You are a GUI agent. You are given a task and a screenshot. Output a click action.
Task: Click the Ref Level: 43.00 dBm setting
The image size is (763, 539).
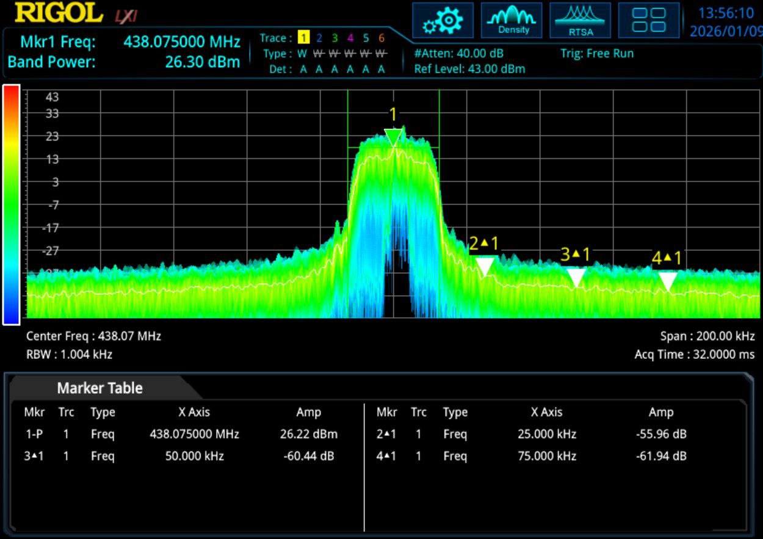[469, 69]
